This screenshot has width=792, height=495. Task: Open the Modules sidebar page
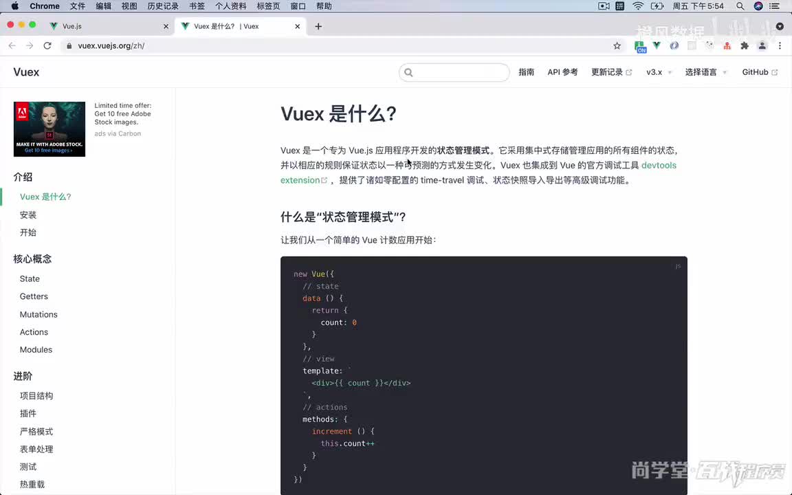(x=36, y=349)
